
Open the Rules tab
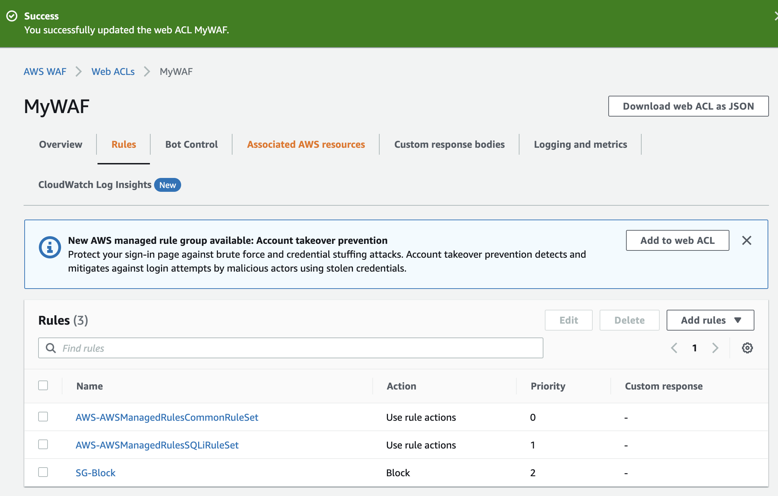pos(124,144)
